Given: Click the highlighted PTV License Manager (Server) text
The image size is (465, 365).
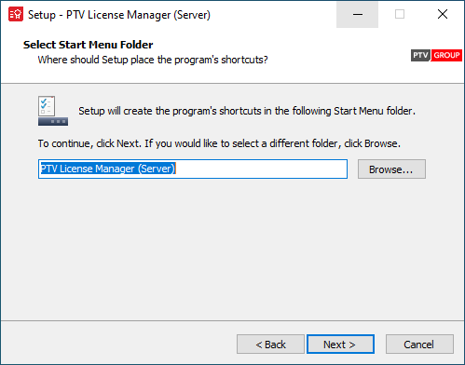Looking at the screenshot, I should pos(108,169).
